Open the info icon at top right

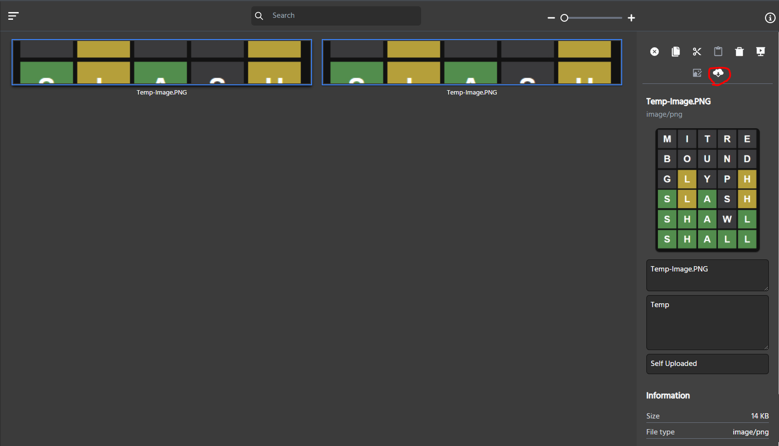point(770,18)
